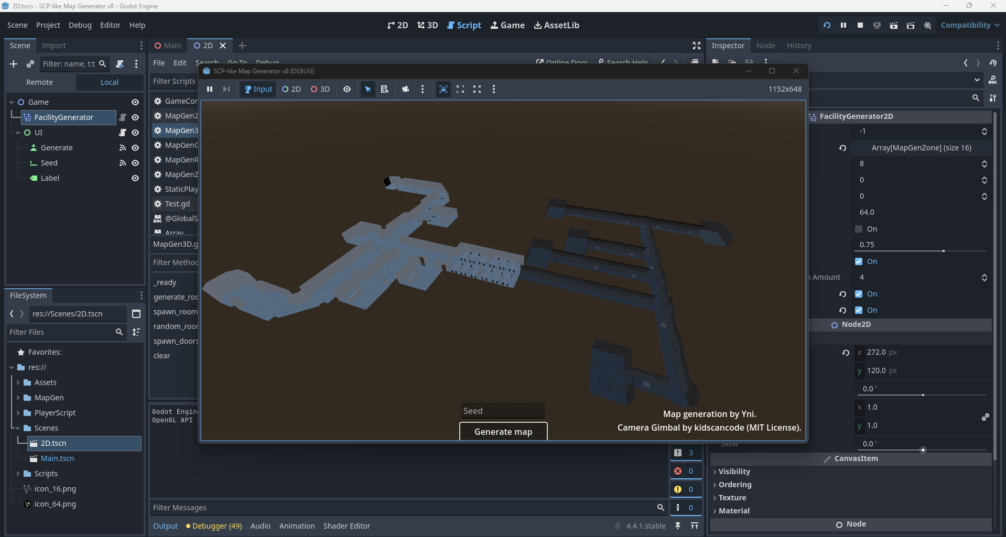Viewport: 1006px width, 537px height.
Task: Open list selection tool in game window
Action: click(385, 89)
